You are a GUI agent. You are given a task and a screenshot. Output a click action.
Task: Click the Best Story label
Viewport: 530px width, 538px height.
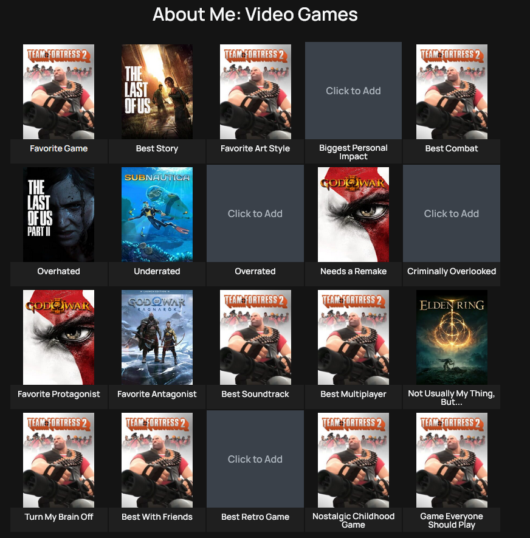(x=157, y=148)
